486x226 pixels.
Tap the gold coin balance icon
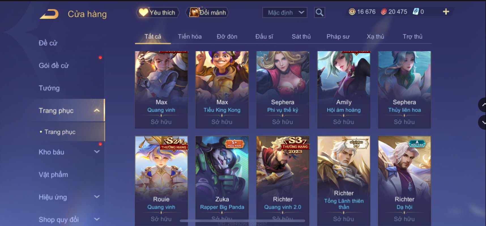point(352,12)
